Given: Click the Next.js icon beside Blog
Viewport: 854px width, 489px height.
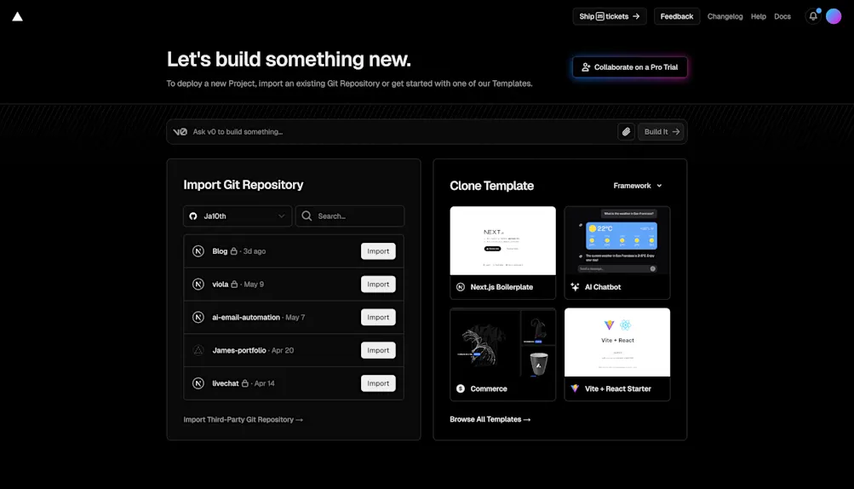Looking at the screenshot, I should coord(198,251).
